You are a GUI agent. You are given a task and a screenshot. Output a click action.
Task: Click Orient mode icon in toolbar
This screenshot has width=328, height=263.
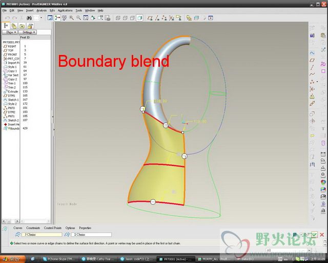(64, 18)
